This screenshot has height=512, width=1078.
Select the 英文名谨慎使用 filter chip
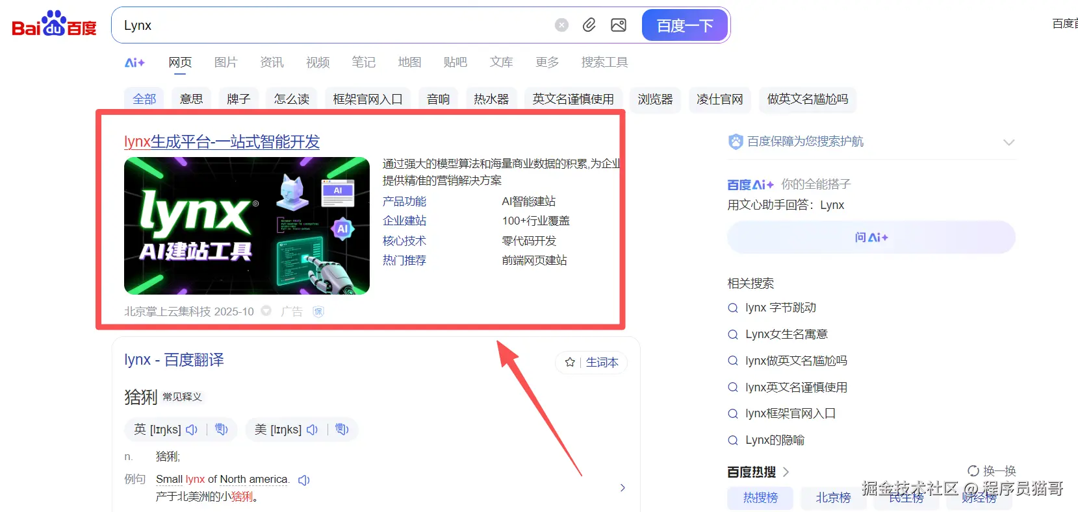coord(573,99)
